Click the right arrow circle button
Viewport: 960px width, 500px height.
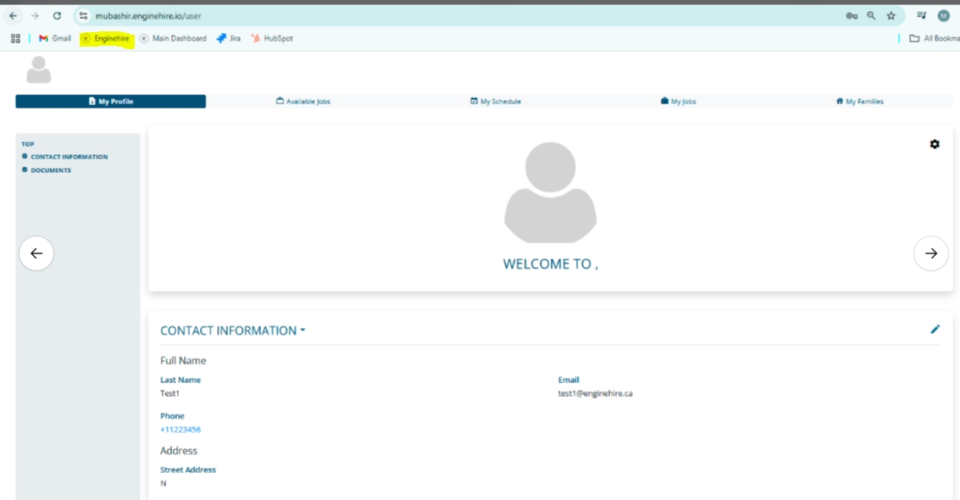pyautogui.click(x=930, y=253)
